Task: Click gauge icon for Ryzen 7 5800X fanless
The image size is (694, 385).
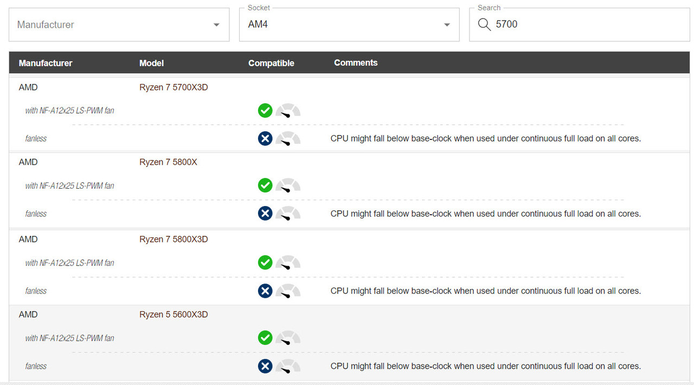Action: click(x=288, y=213)
